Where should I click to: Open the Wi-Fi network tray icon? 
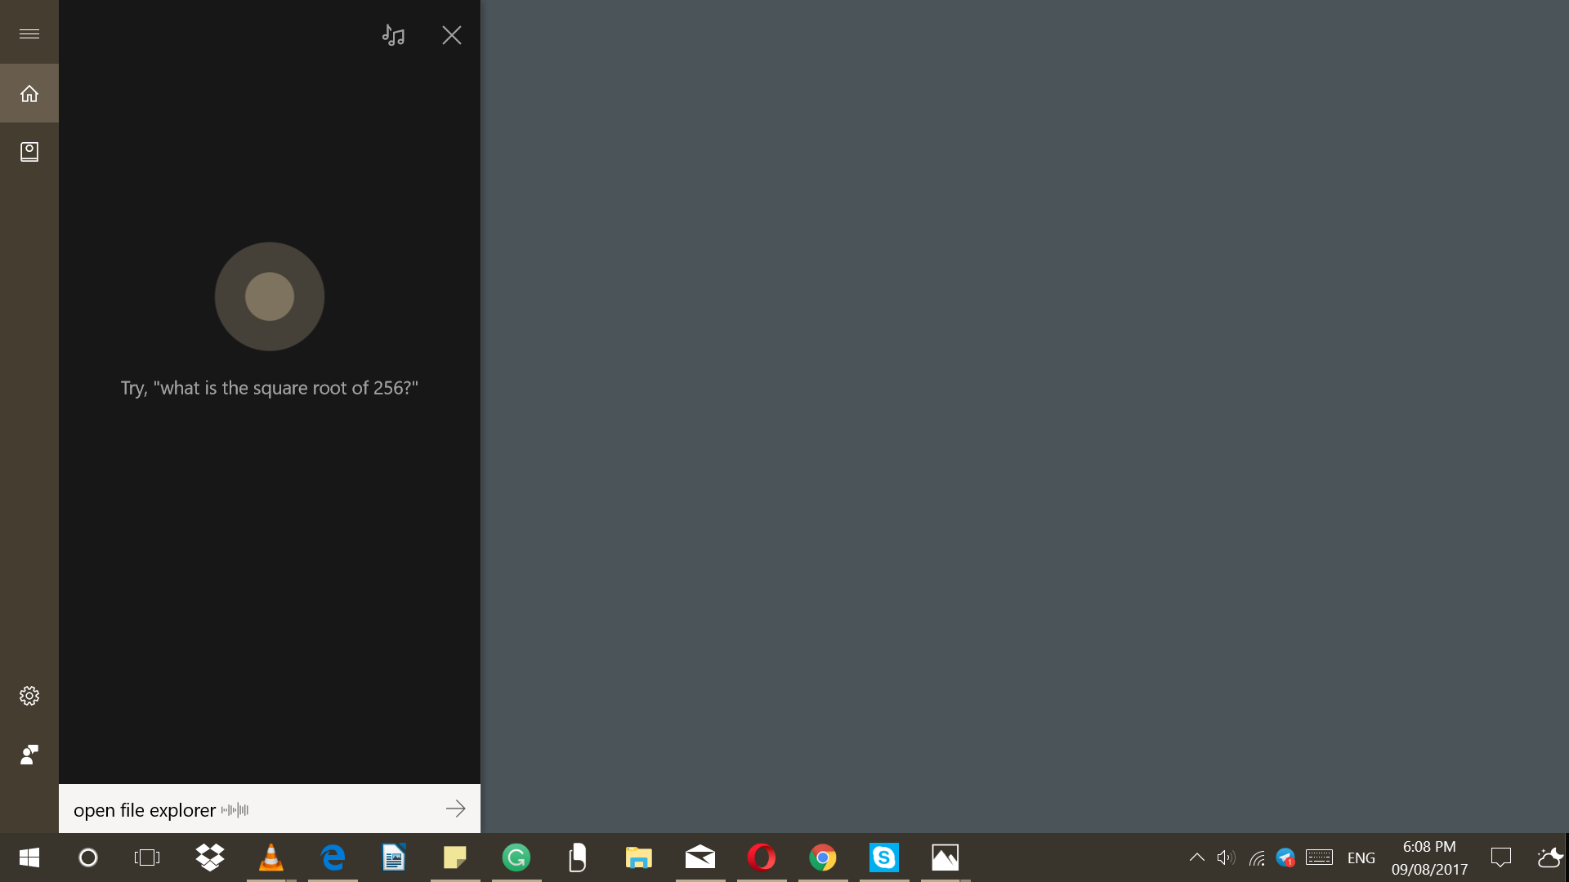(x=1257, y=857)
